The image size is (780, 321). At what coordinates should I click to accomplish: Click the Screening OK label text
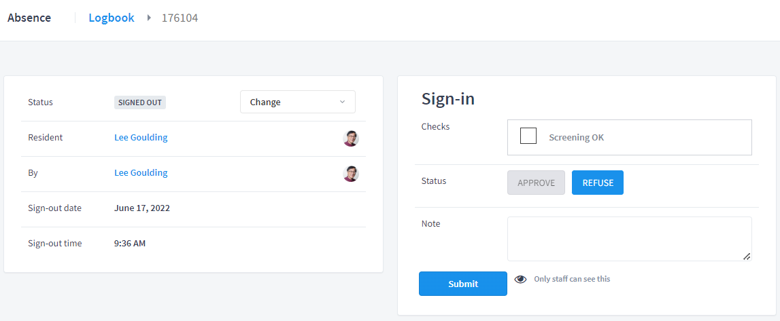point(576,138)
